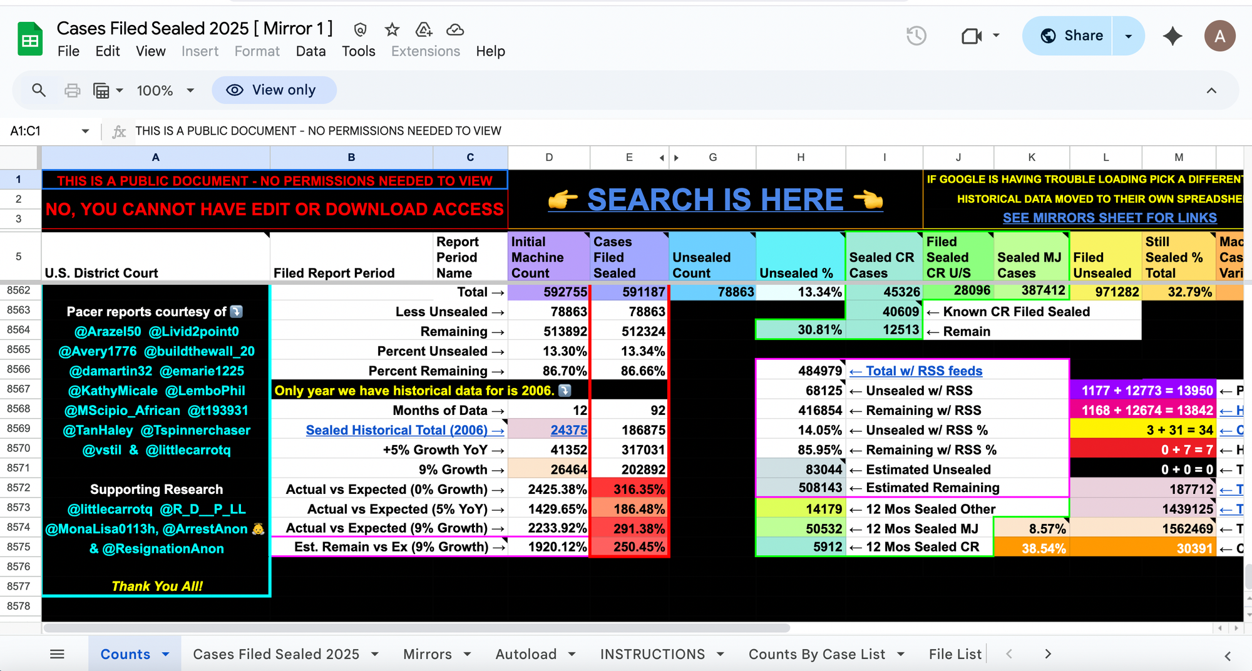The image size is (1252, 671).
Task: Click the SEARCH IS HERE link
Action: 715,200
